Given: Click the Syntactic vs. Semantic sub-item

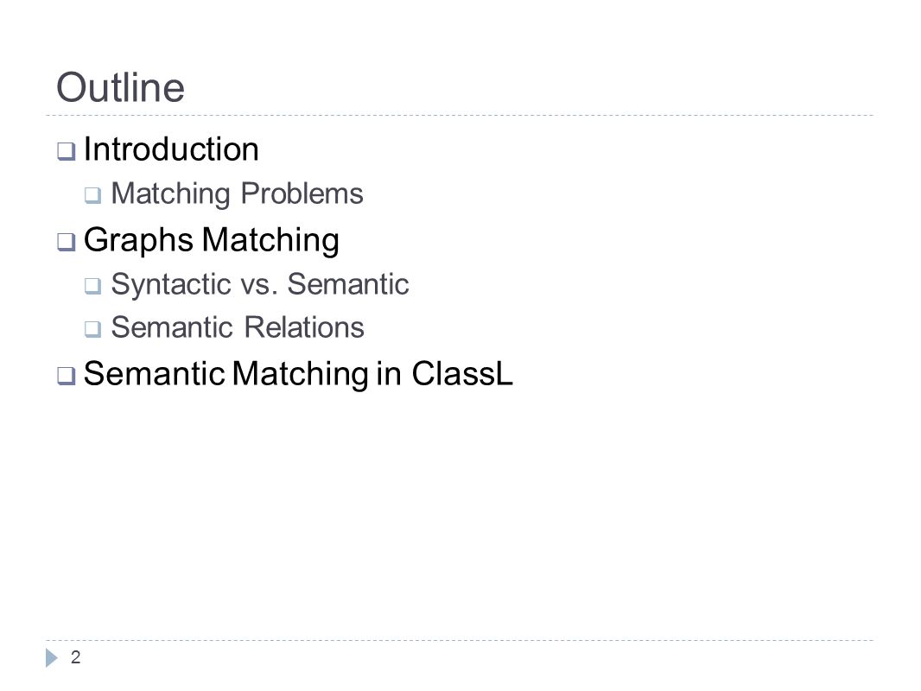Looking at the screenshot, I should 260,285.
